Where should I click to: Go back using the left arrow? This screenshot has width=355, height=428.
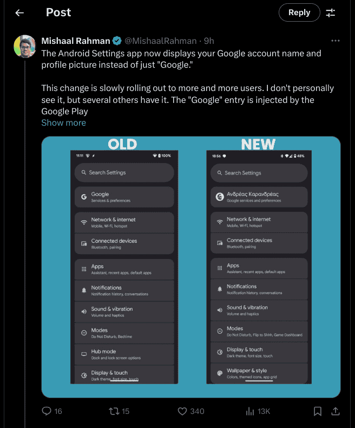coord(19,12)
